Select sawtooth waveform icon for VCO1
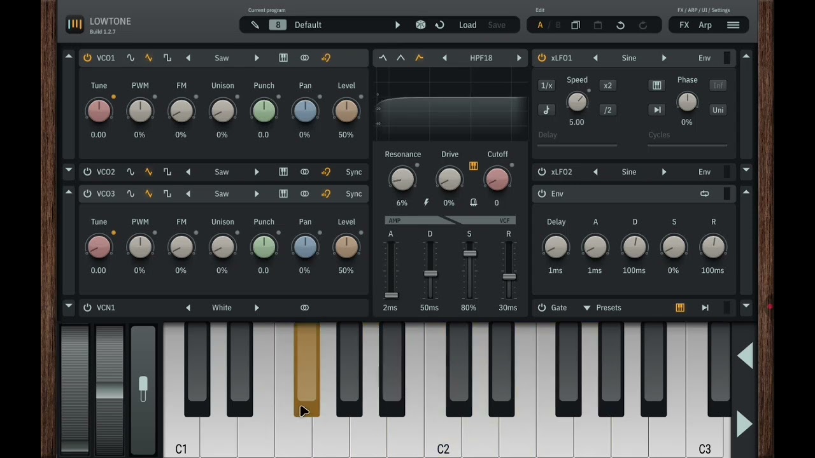Image resolution: width=815 pixels, height=458 pixels. coord(149,58)
